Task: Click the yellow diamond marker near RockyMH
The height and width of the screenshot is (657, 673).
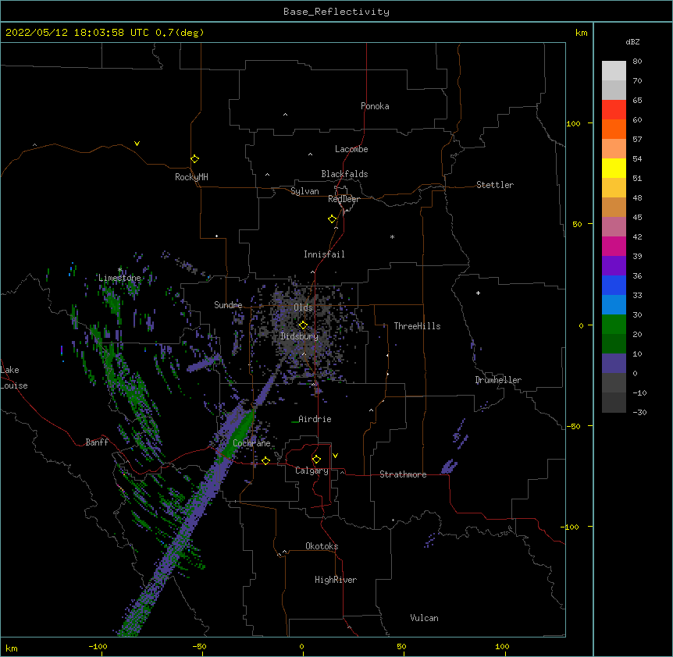Action: (194, 159)
